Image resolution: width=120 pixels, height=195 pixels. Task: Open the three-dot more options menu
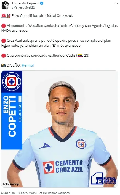116,3
